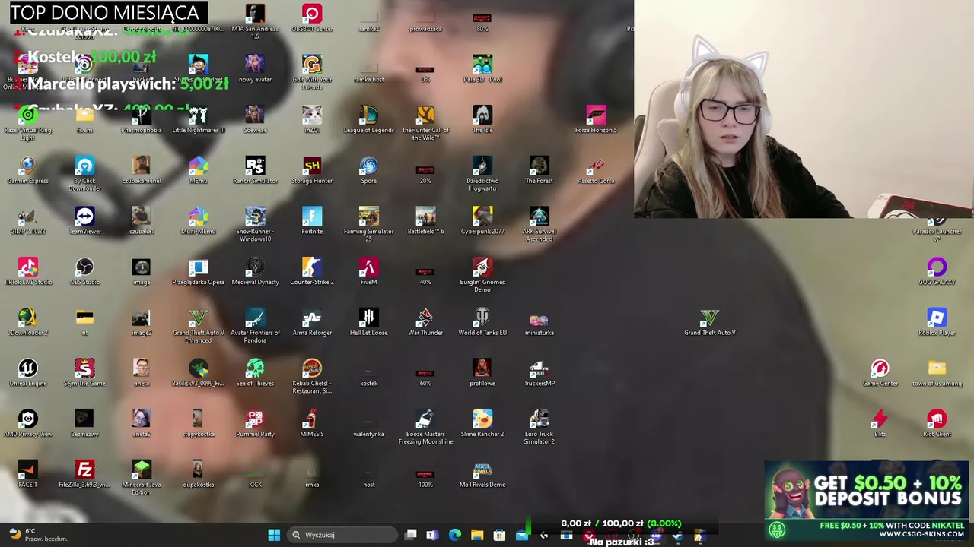Open File Explorer from the taskbar
This screenshot has height=547, width=974.
coord(477,535)
